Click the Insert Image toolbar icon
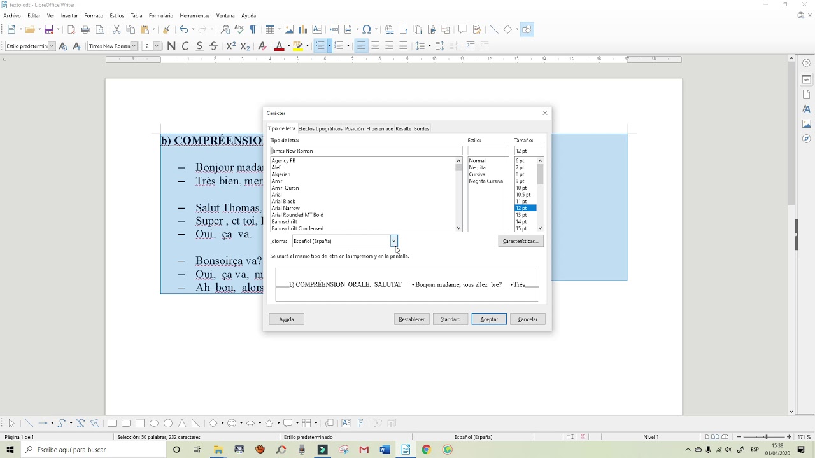The width and height of the screenshot is (815, 458). coord(289,29)
